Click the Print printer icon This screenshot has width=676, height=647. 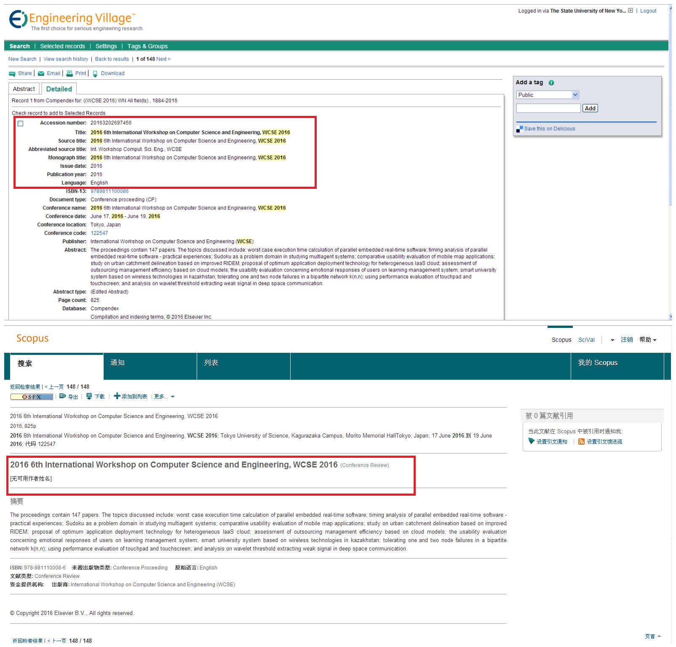click(x=69, y=74)
